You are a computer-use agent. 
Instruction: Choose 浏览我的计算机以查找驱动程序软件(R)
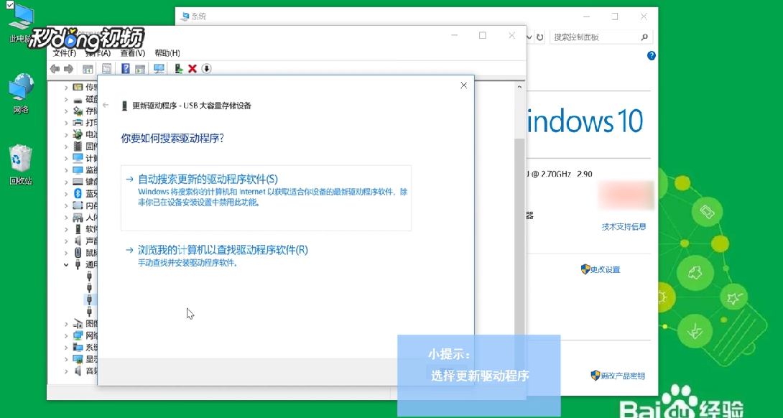223,250
